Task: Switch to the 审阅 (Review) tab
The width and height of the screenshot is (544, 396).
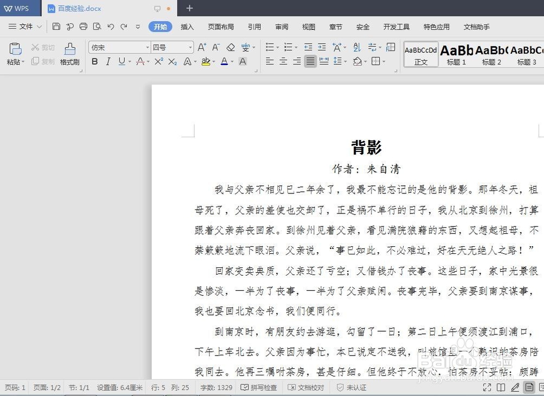Action: tap(281, 27)
